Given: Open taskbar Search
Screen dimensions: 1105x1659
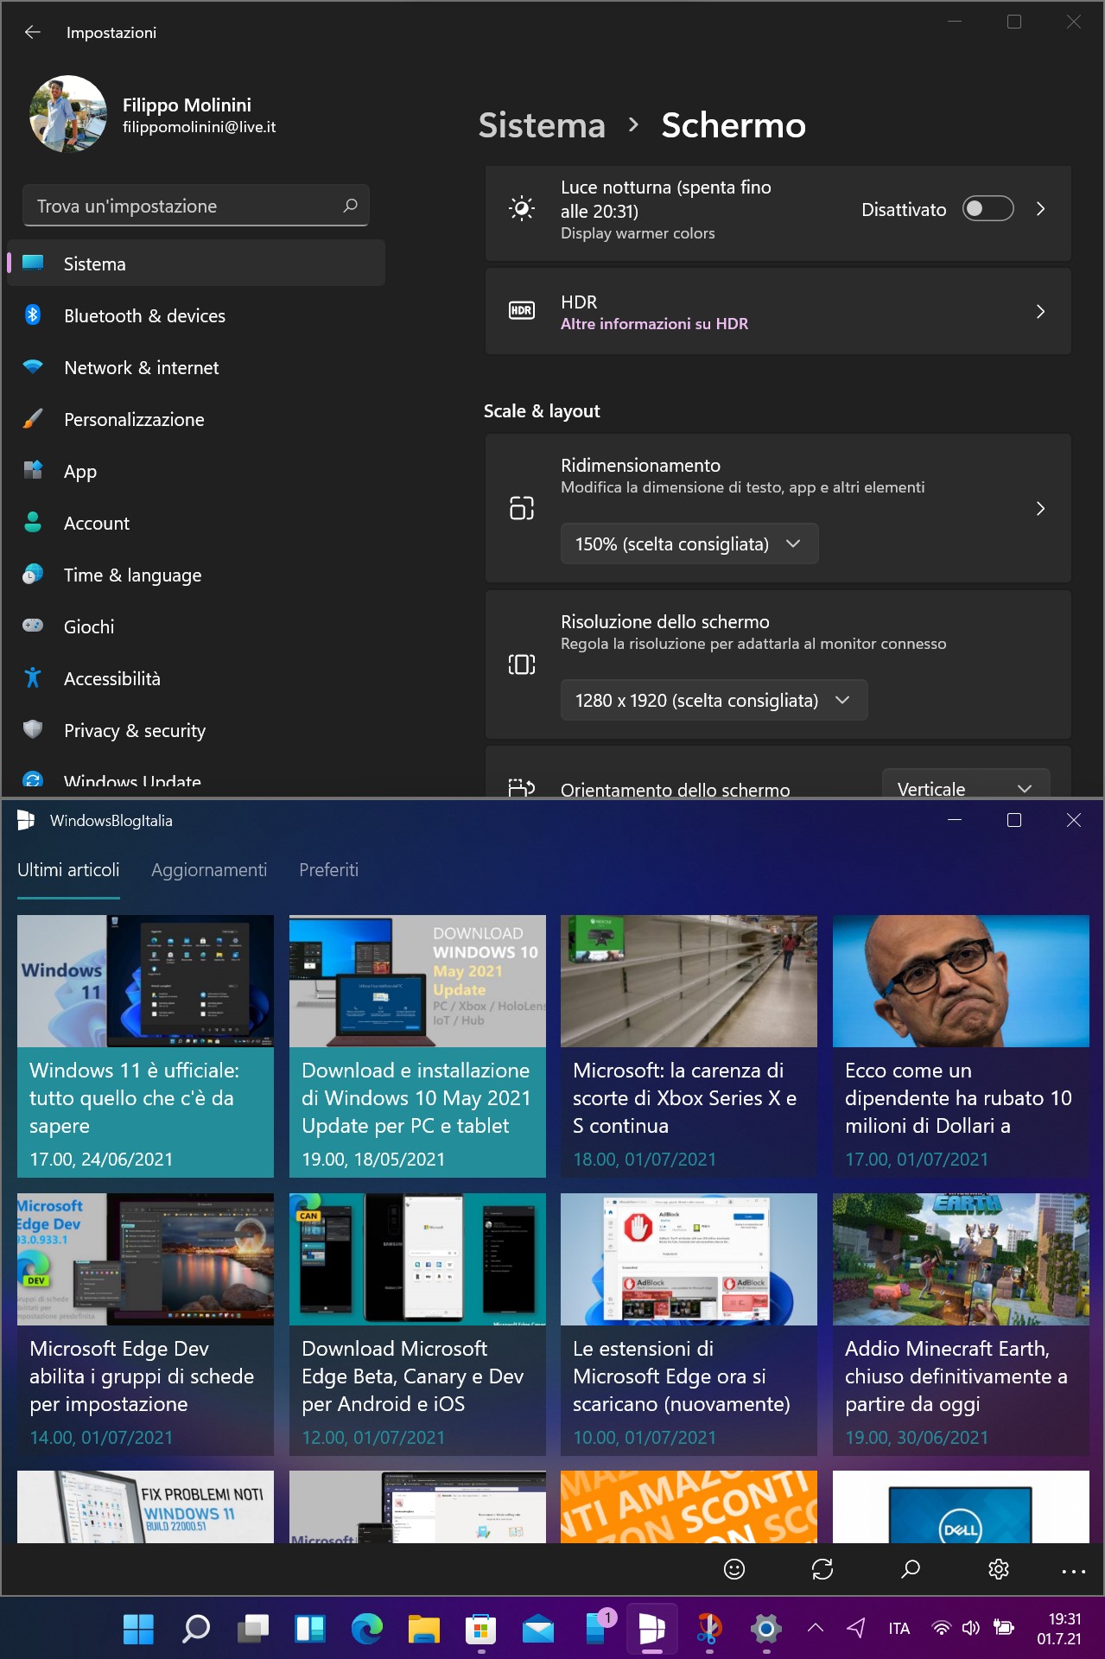Looking at the screenshot, I should [196, 1629].
